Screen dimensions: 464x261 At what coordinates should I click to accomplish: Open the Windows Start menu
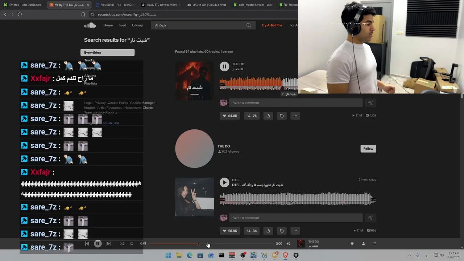click(x=168, y=255)
